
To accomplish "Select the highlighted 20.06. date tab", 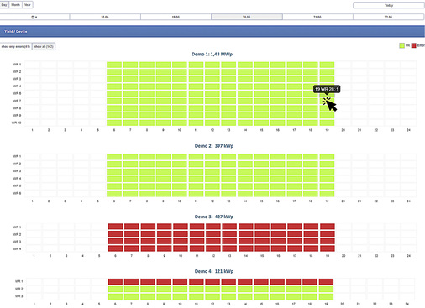I will point(247,17).
